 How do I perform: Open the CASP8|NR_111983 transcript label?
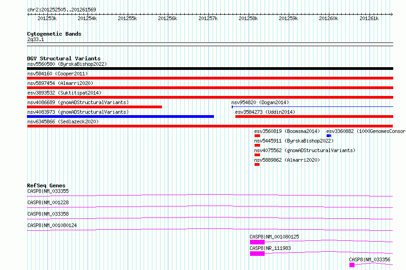coord(270,248)
